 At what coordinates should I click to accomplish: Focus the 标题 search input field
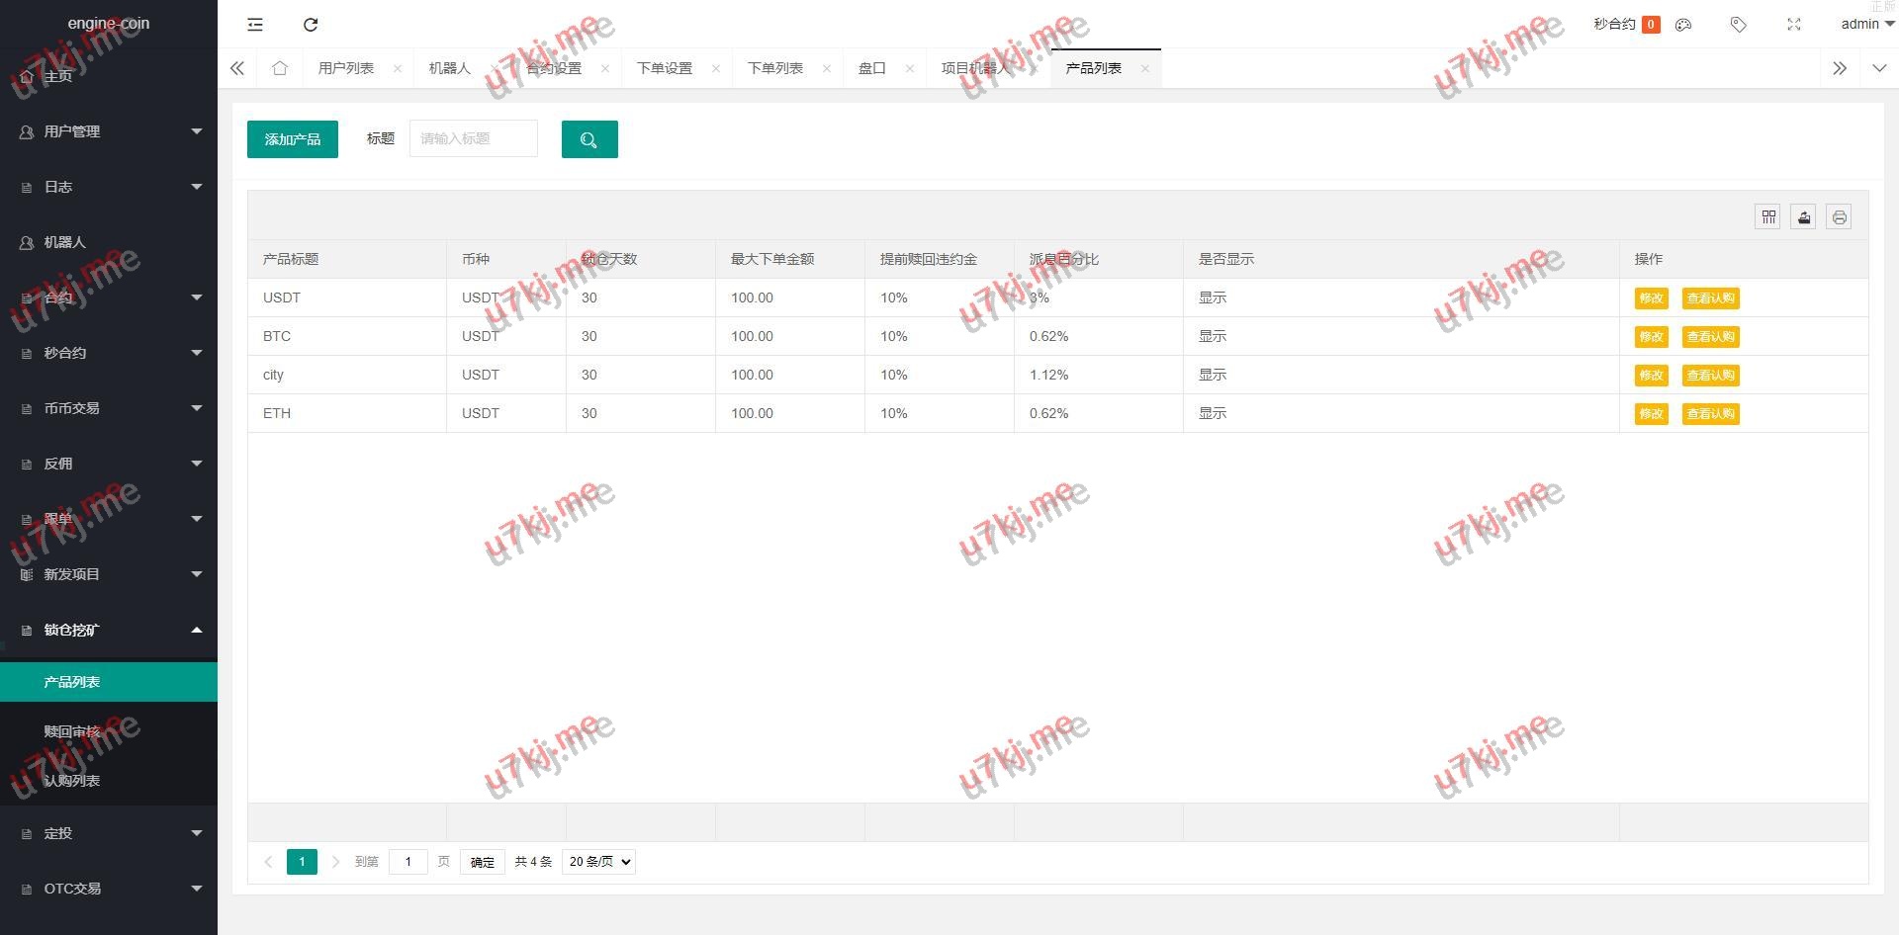[x=474, y=139]
